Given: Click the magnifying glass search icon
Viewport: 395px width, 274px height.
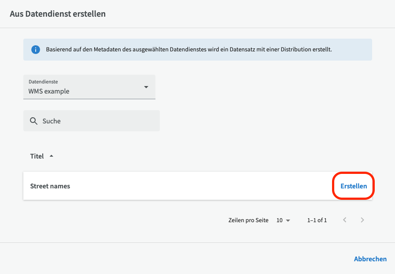Looking at the screenshot, I should tap(33, 121).
